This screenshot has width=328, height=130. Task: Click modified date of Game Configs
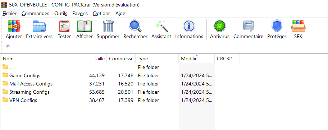coord(197,75)
